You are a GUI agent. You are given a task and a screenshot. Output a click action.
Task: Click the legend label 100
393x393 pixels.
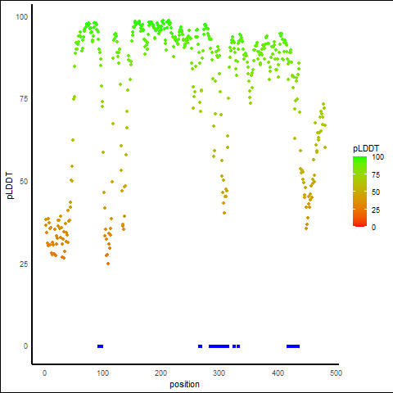pyautogui.click(x=377, y=157)
